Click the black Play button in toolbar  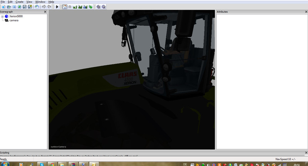click(x=57, y=7)
